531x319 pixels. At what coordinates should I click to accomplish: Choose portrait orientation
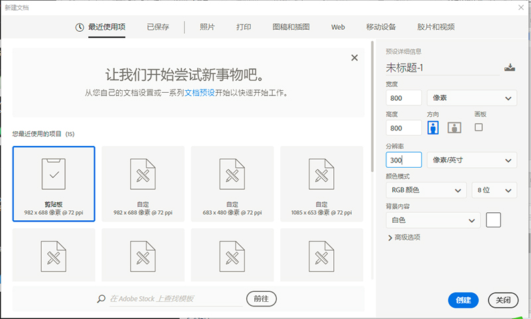pyautogui.click(x=433, y=128)
